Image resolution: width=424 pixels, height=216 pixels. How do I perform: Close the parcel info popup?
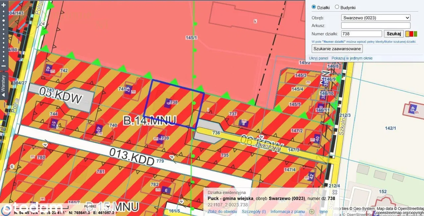335,192
